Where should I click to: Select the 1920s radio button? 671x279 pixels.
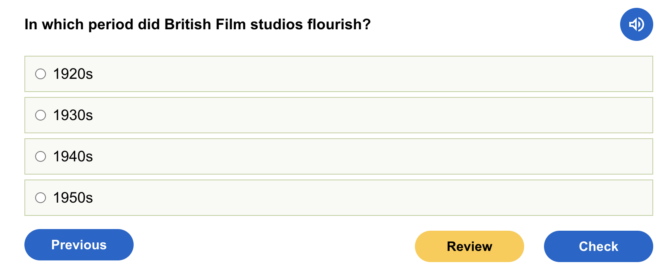[x=41, y=74]
